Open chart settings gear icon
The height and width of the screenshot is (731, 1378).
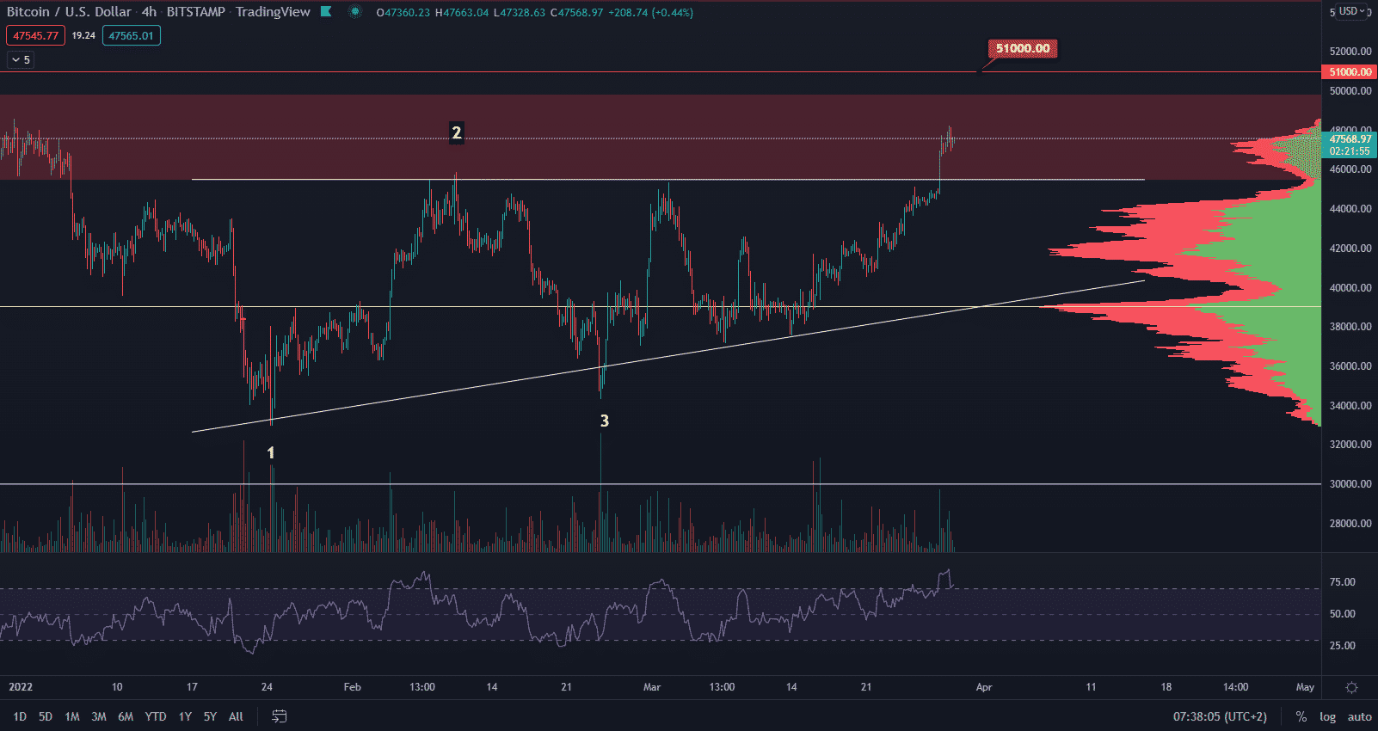point(1351,687)
